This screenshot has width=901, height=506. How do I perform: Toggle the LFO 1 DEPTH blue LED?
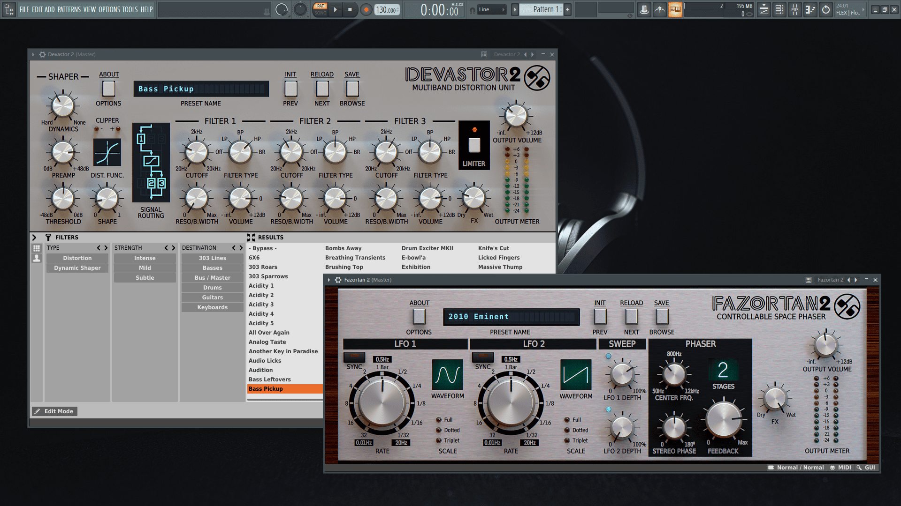[609, 356]
